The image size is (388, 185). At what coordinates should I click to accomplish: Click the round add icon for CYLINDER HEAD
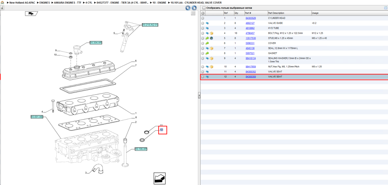coord(203,18)
